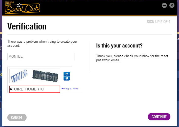Click the account creation problem message
This screenshot has width=179, height=127.
pyautogui.click(x=42, y=43)
